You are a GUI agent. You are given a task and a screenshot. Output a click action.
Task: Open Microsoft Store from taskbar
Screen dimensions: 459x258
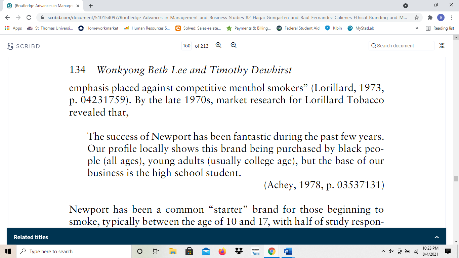[x=189, y=251]
